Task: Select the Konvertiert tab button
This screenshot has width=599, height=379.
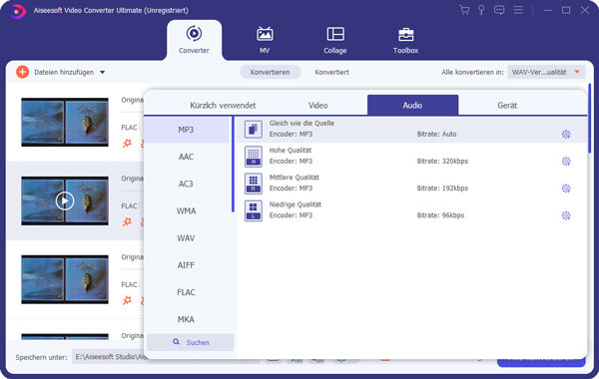Action: point(331,72)
